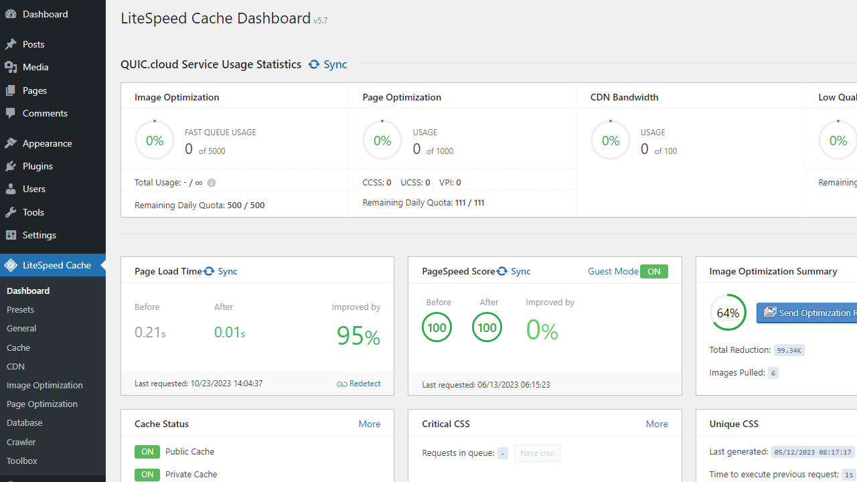Open Cache Status More link
The width and height of the screenshot is (857, 482).
370,424
